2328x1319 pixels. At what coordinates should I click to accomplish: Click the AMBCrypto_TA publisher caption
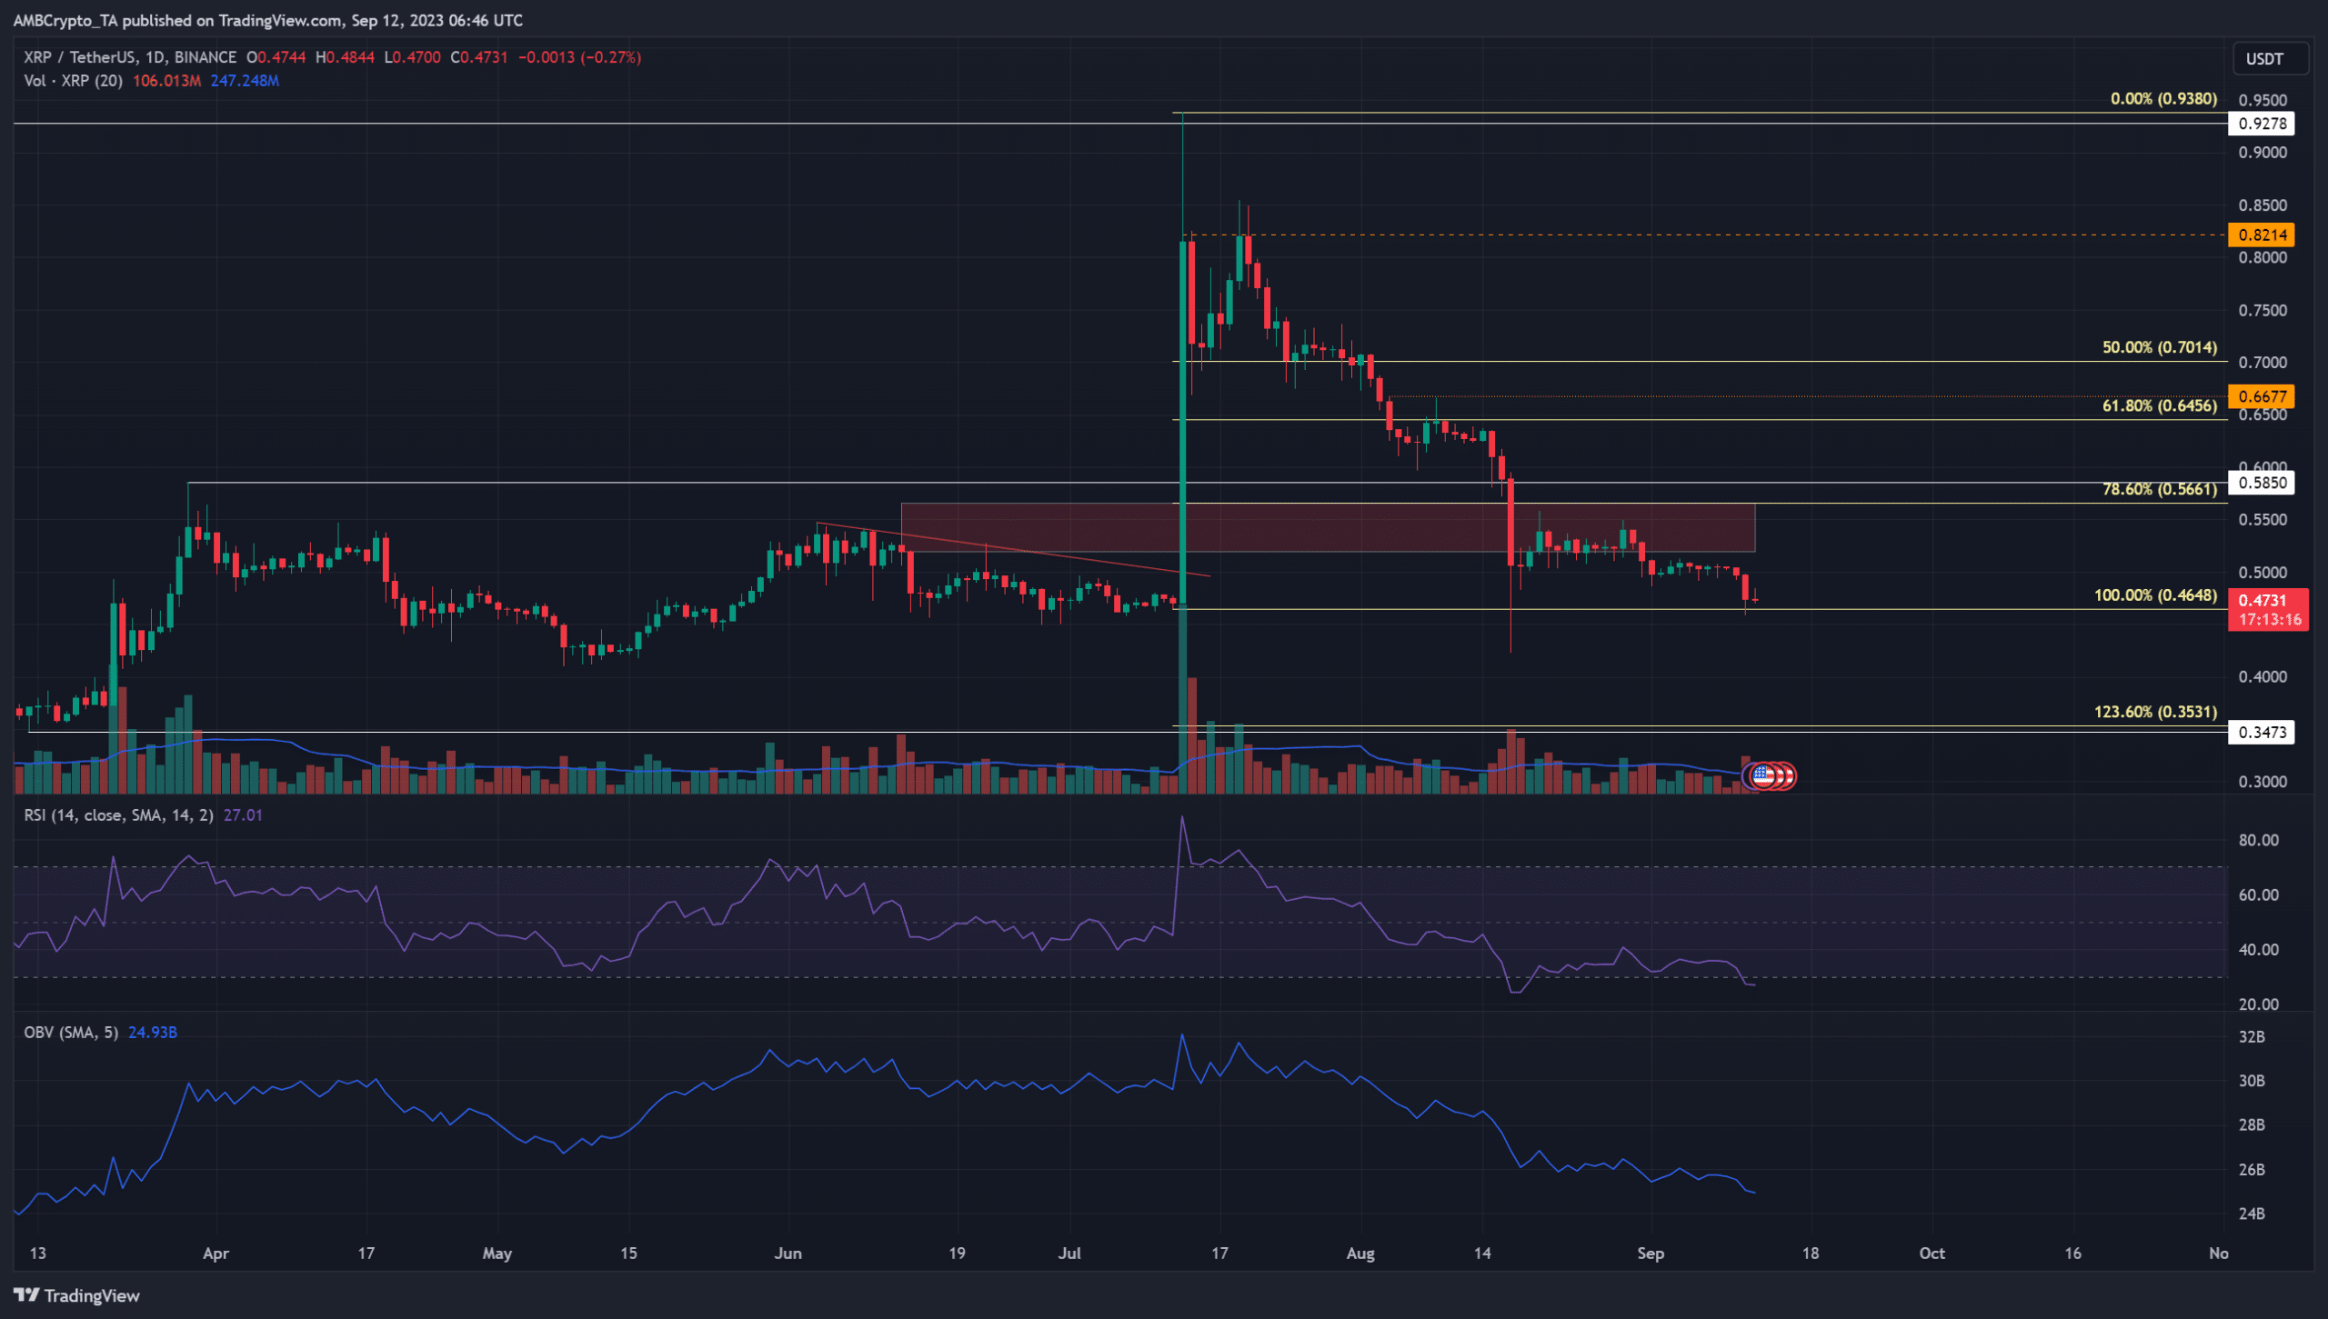268,20
